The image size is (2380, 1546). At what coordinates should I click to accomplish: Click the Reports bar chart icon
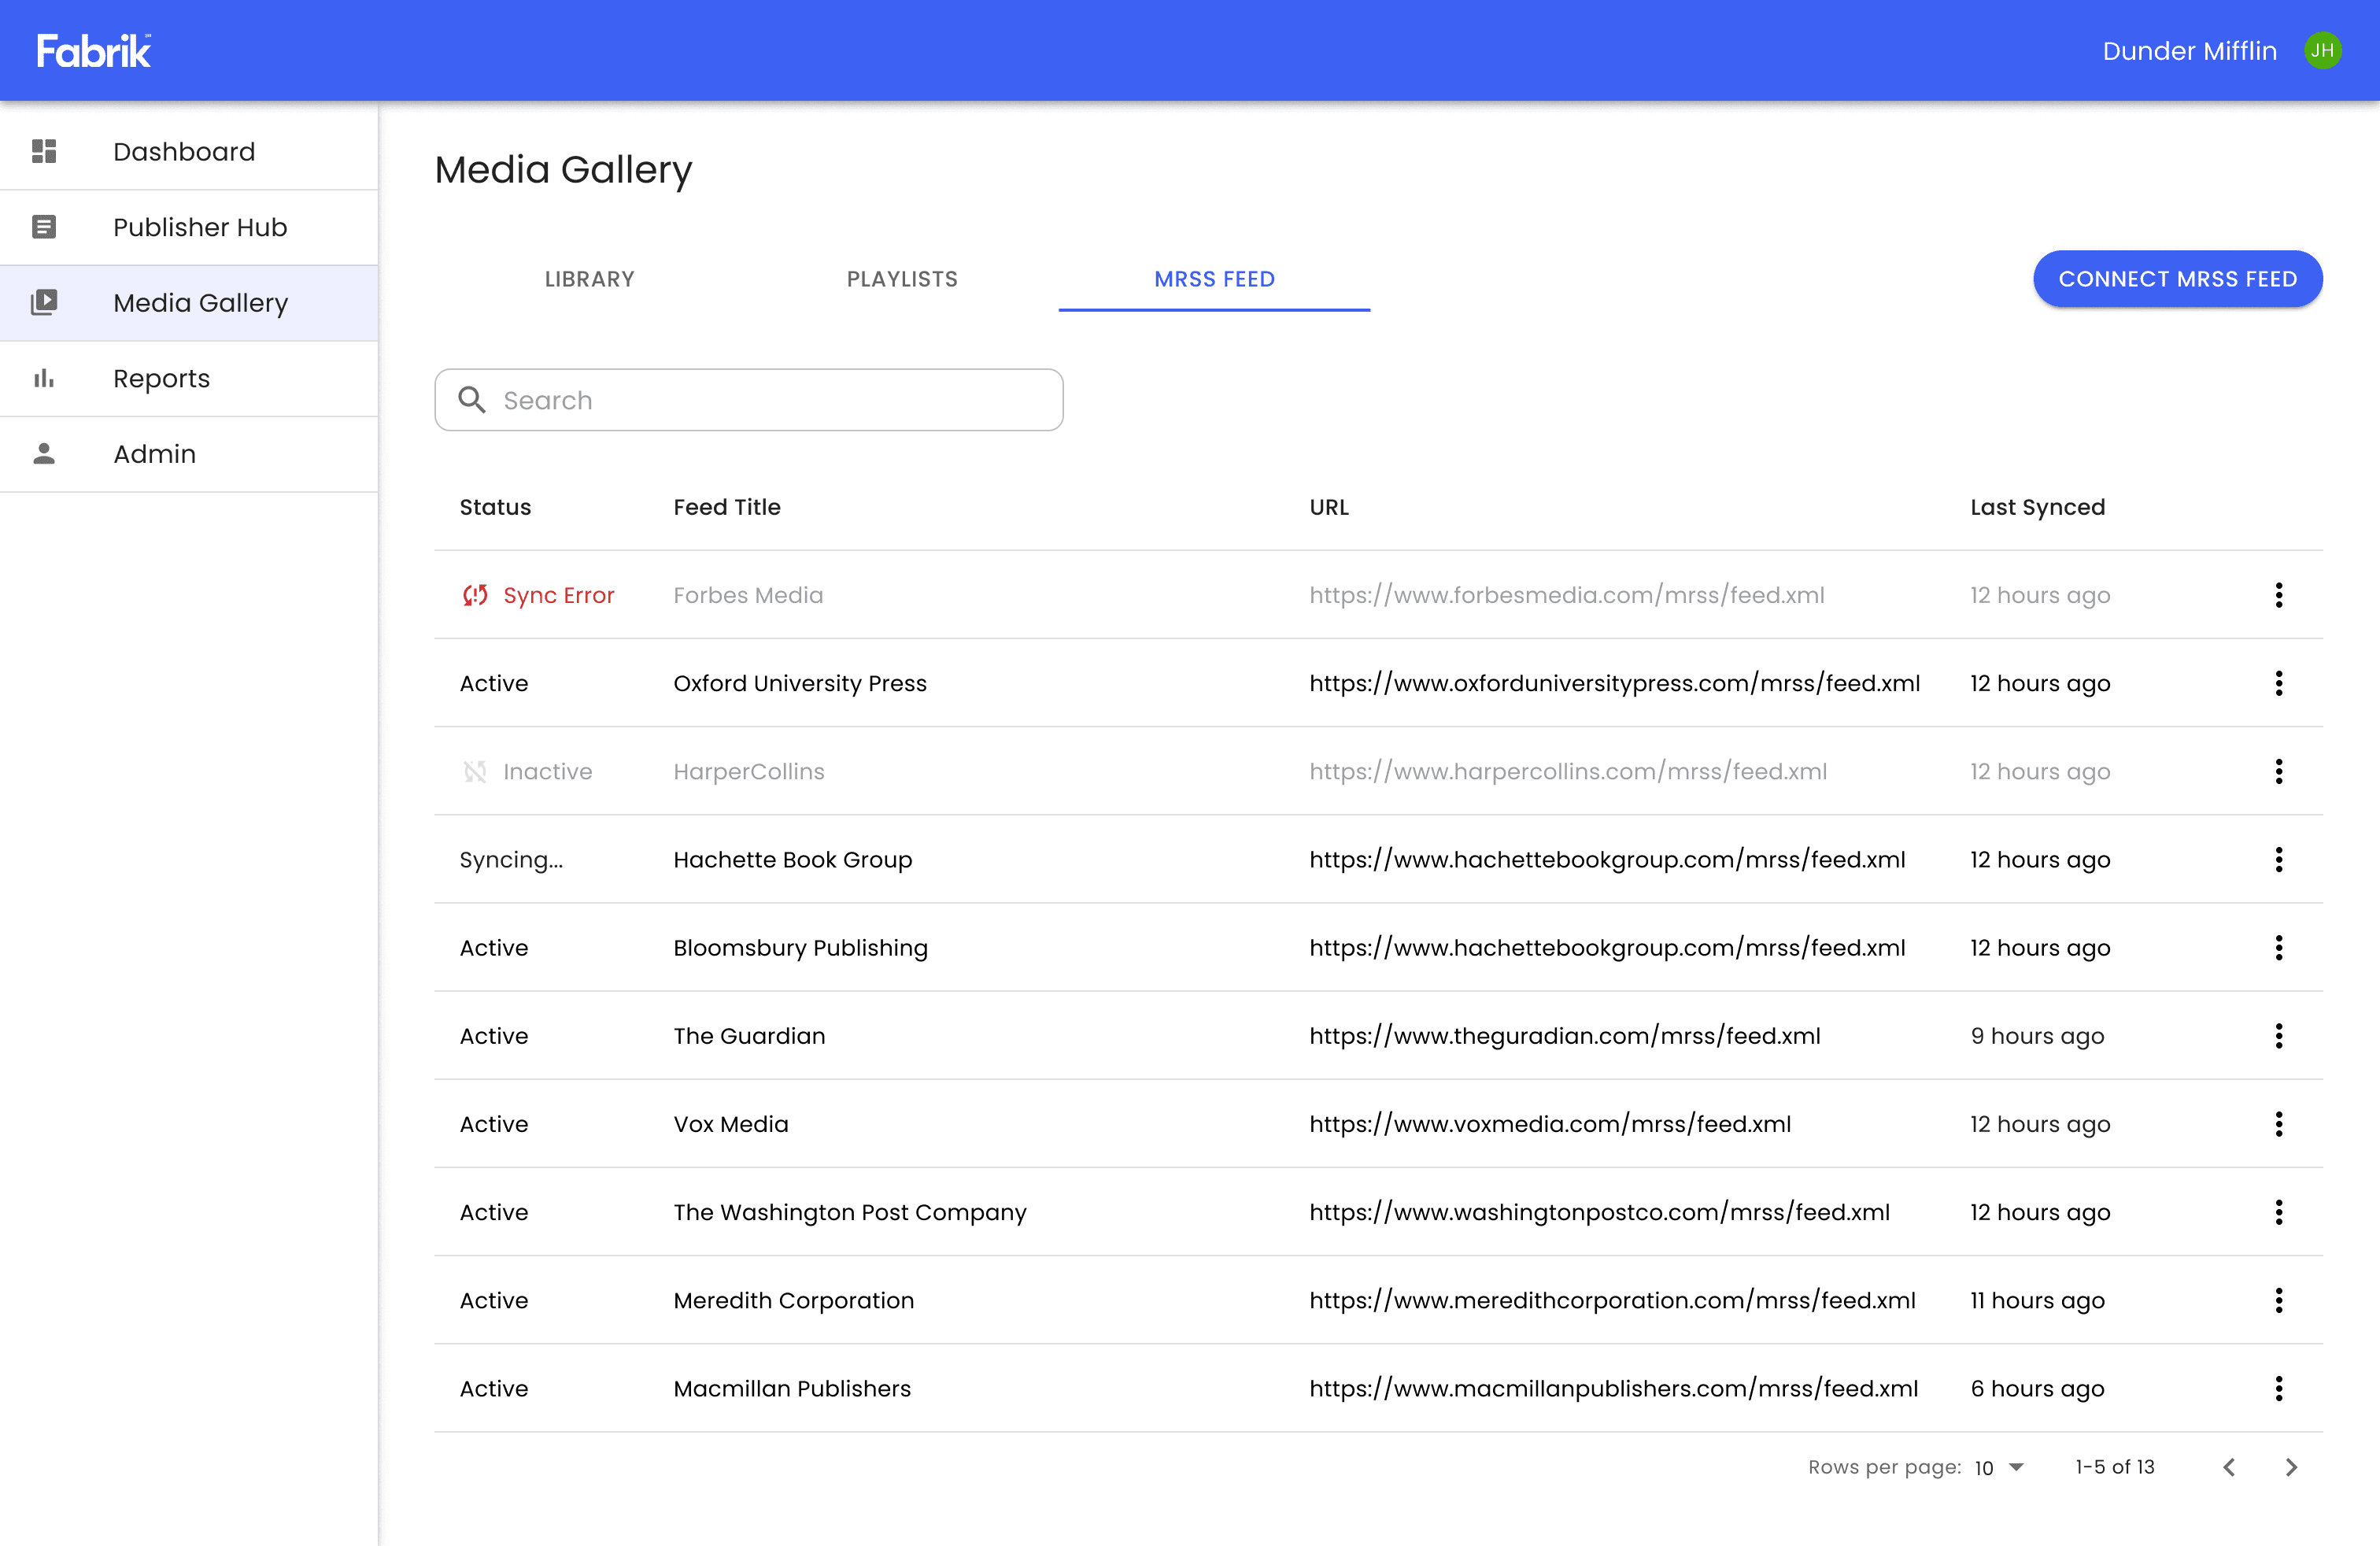(x=44, y=378)
